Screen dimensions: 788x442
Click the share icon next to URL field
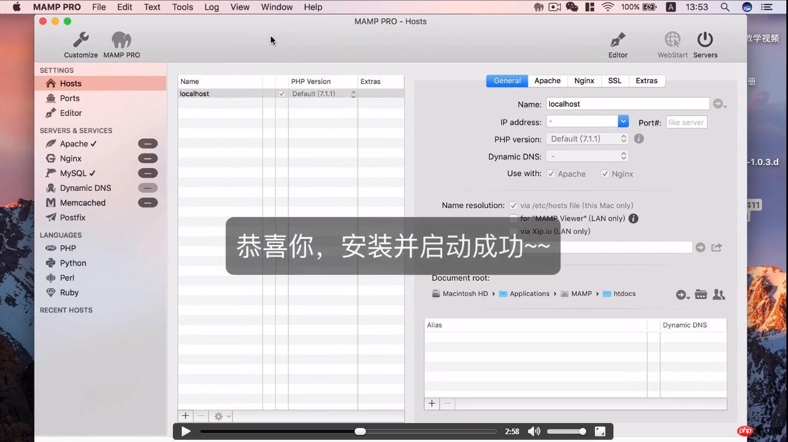click(x=717, y=247)
